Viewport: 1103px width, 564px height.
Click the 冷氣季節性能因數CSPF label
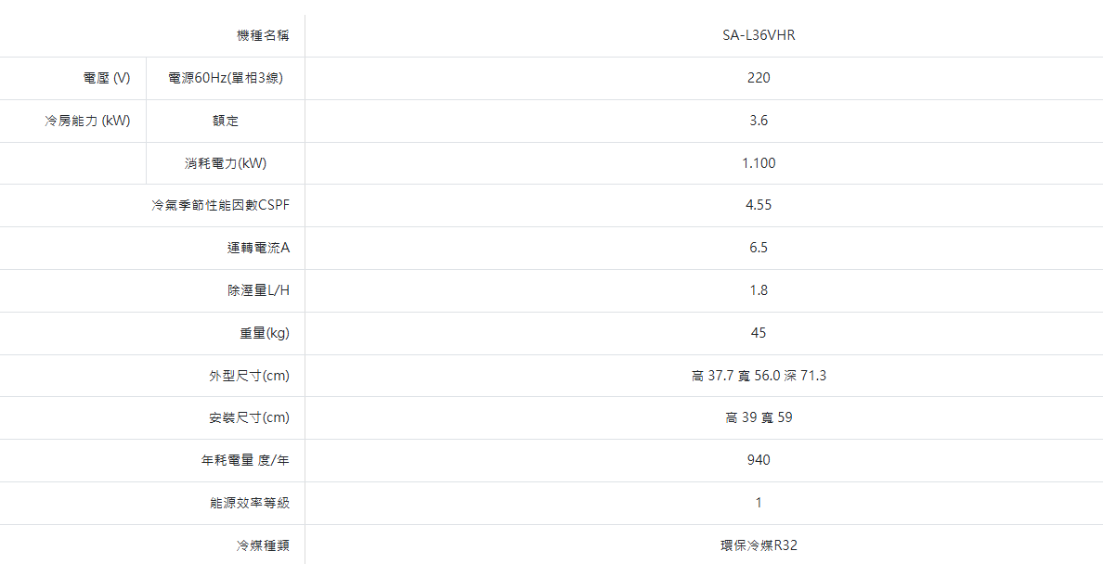pos(221,206)
